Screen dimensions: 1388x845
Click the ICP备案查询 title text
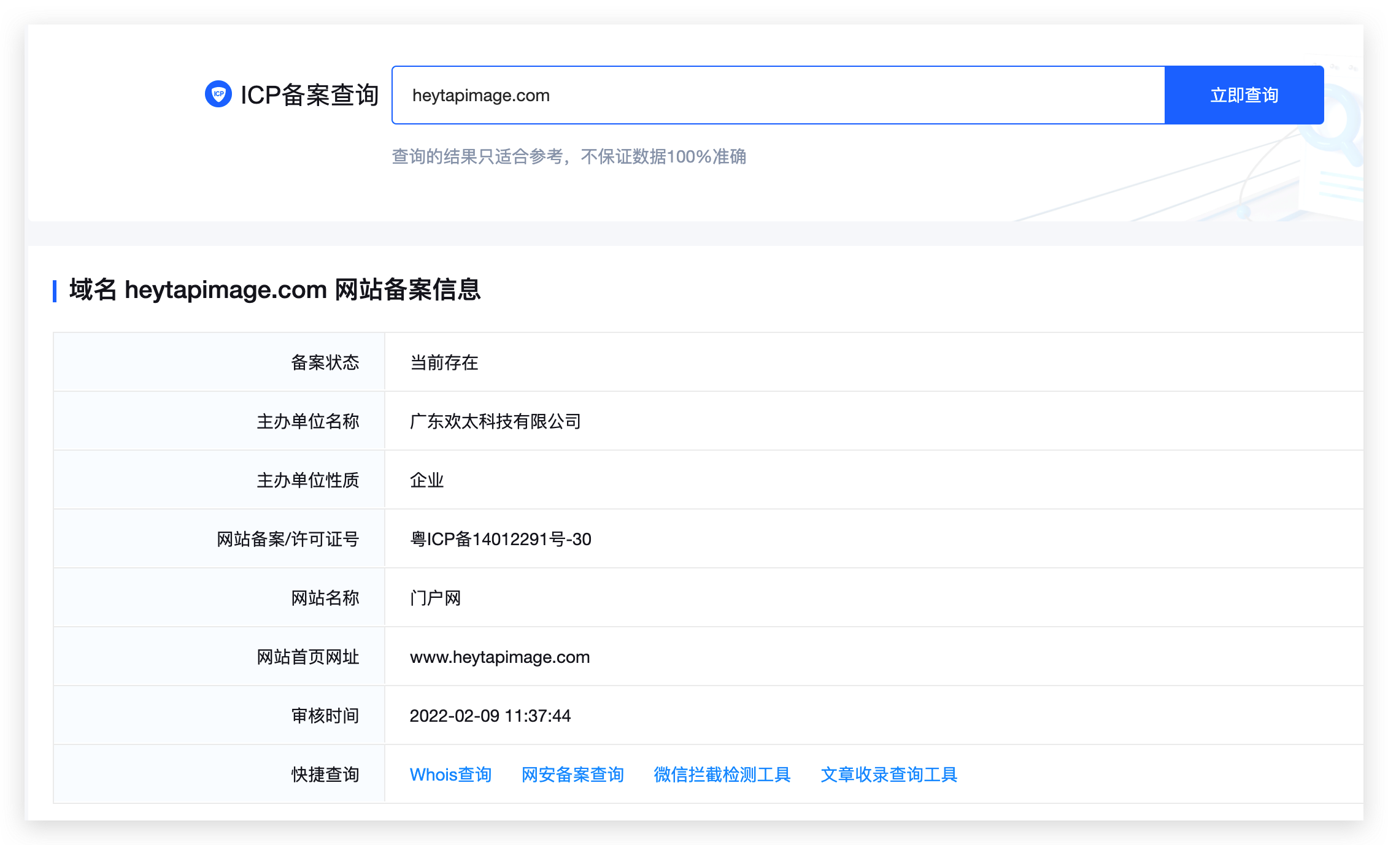click(309, 95)
